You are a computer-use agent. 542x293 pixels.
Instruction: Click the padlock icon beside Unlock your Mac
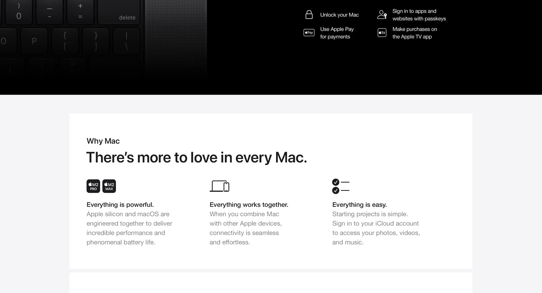(x=309, y=15)
